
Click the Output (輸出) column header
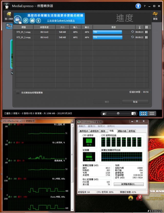(x=87, y=27)
